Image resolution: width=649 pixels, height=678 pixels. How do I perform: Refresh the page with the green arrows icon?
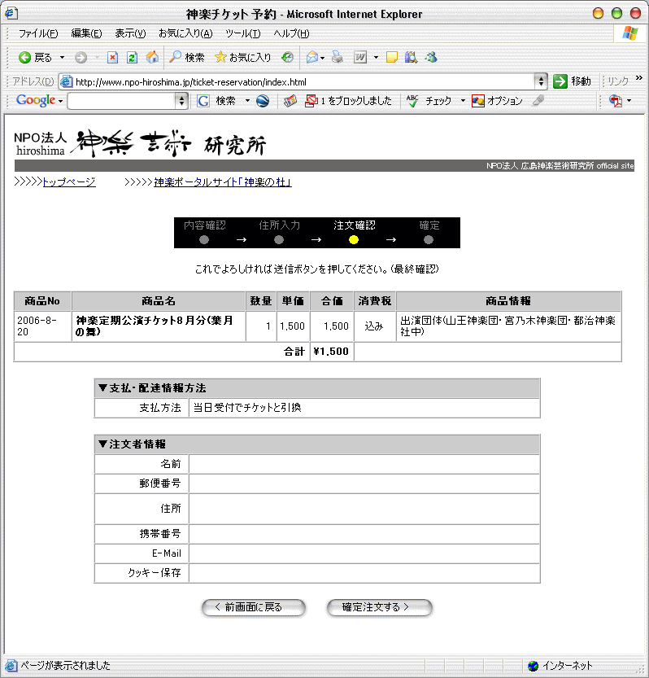pyautogui.click(x=133, y=57)
